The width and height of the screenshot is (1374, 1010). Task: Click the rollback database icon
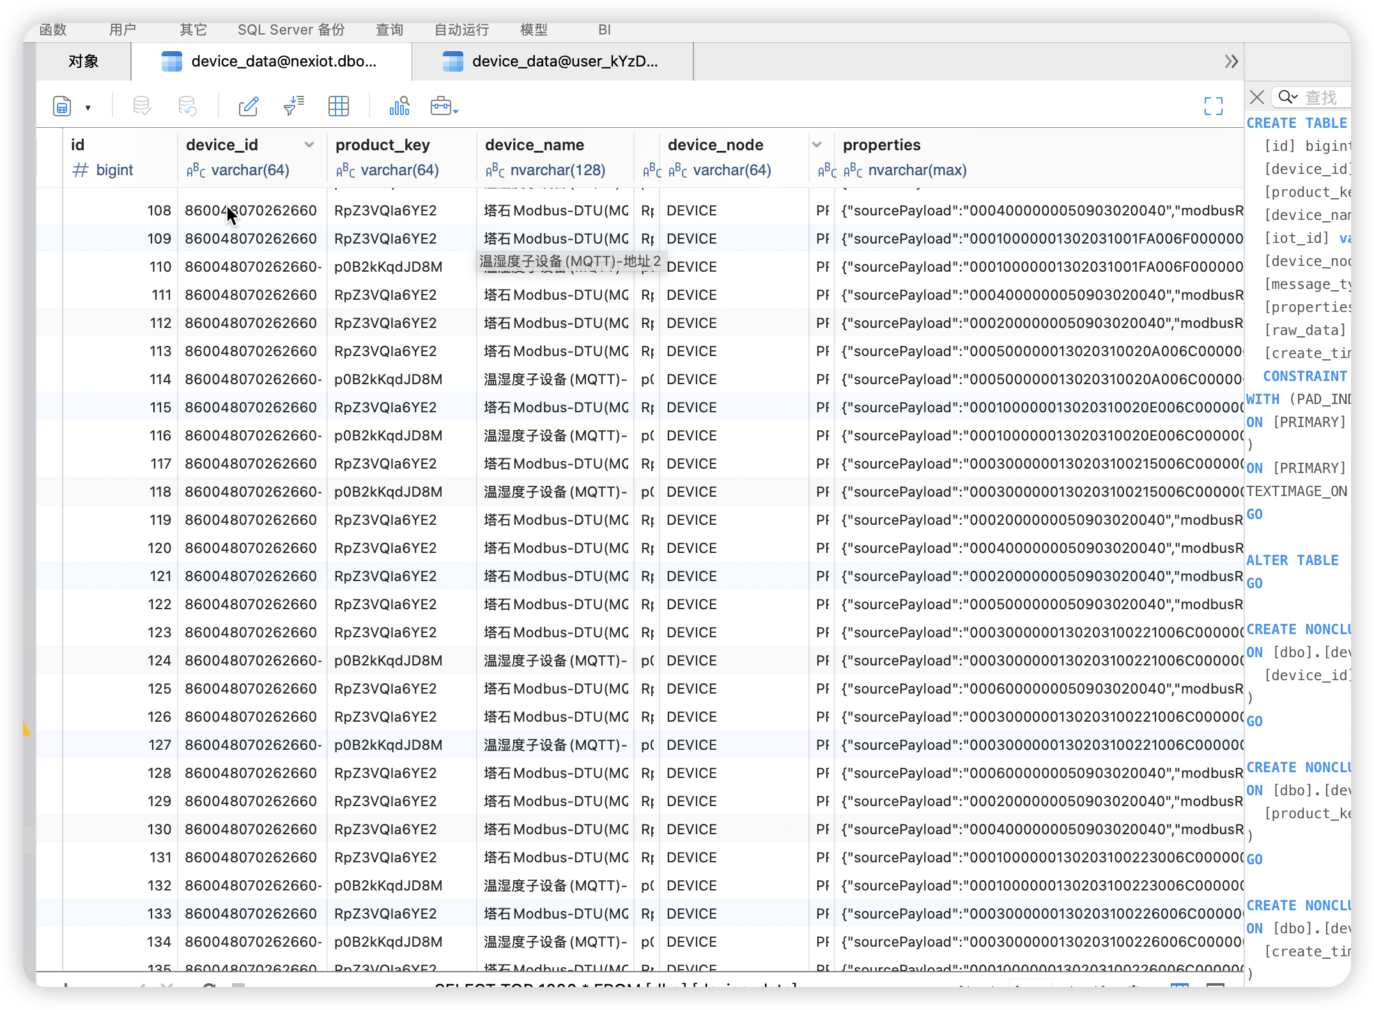point(187,106)
